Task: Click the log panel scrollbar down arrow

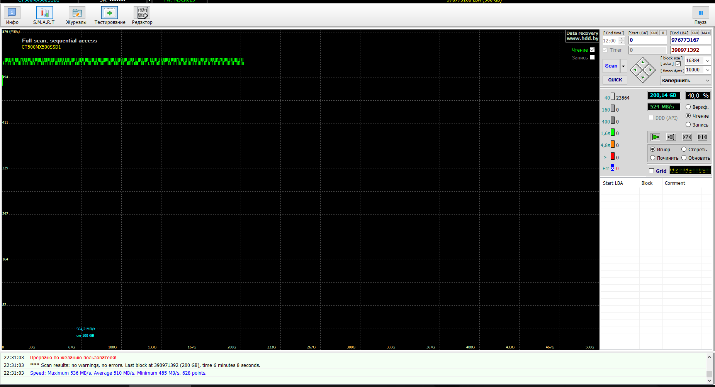Action: pyautogui.click(x=709, y=380)
